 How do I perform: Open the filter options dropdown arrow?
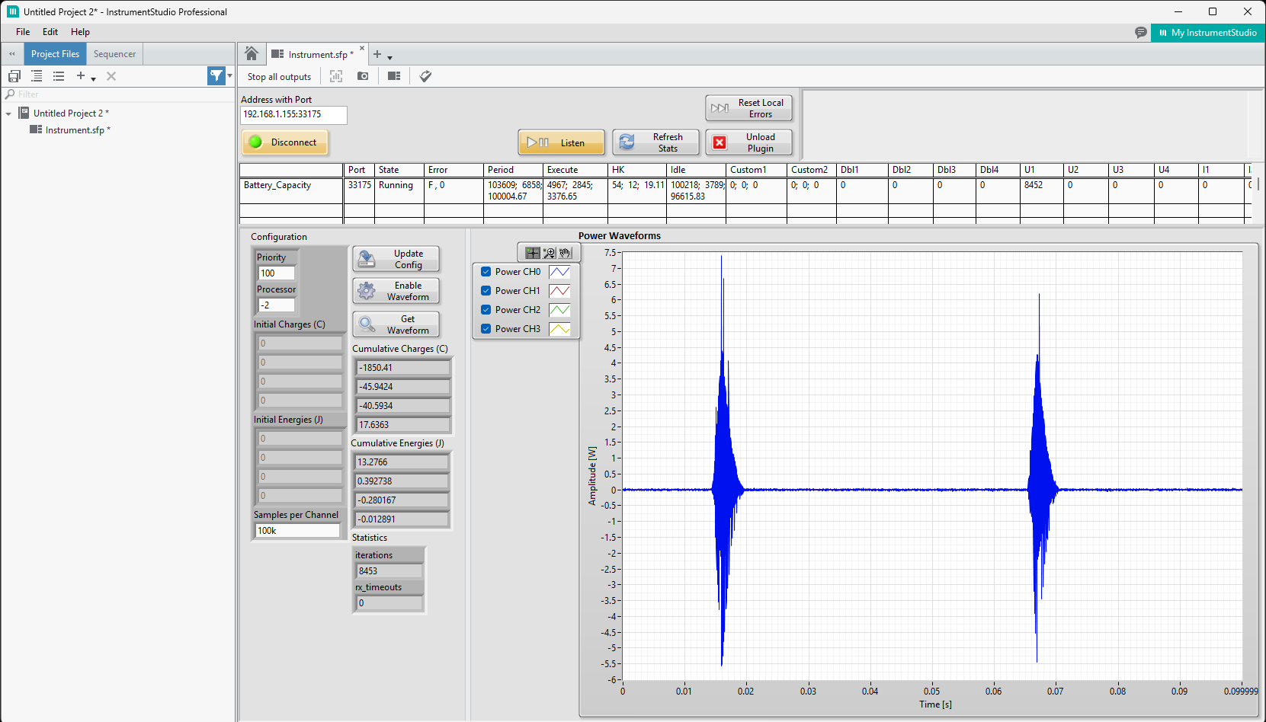click(230, 75)
